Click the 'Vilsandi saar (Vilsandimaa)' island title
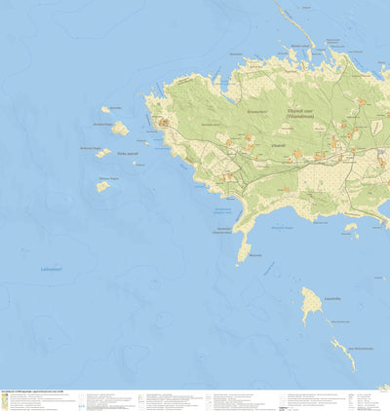This screenshot has width=390, height=411. point(300,113)
